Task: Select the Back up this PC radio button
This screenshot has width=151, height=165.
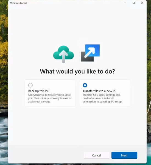Action: (x=30, y=85)
